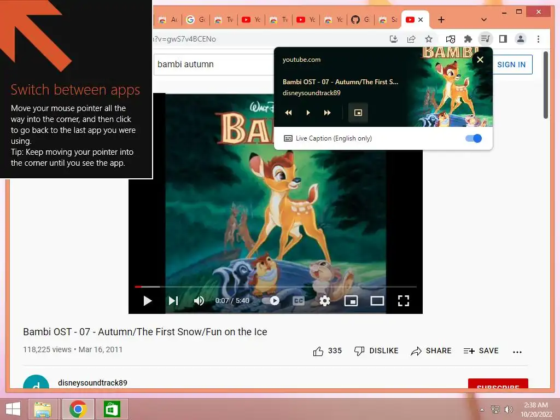The width and height of the screenshot is (560, 420).
Task: Toggle YouTube autoplay switch
Action: pos(271,301)
